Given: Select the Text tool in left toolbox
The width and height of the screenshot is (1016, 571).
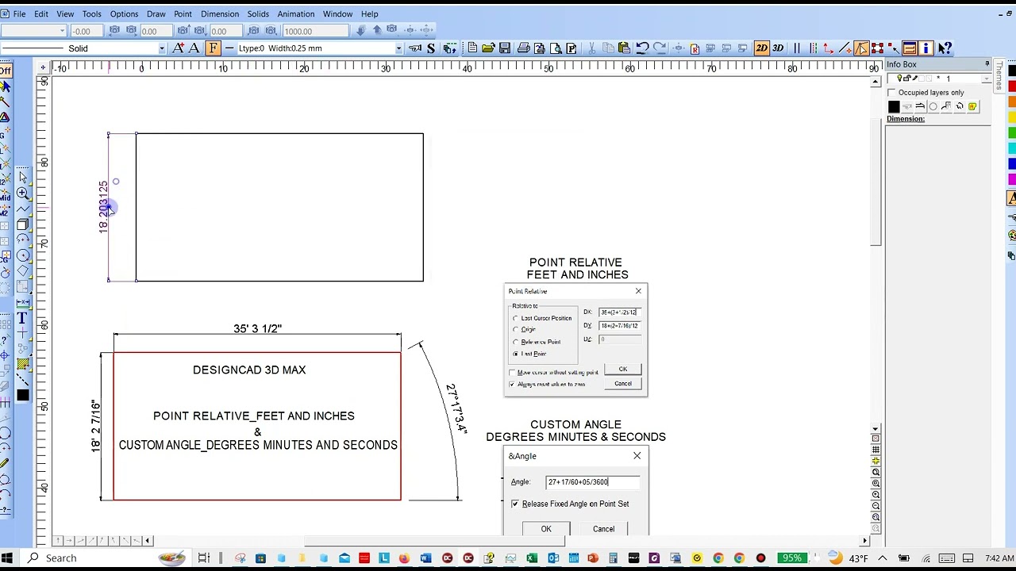Looking at the screenshot, I should coord(22,318).
